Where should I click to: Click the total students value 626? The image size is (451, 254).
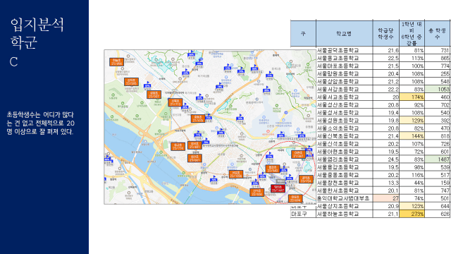pos(438,214)
